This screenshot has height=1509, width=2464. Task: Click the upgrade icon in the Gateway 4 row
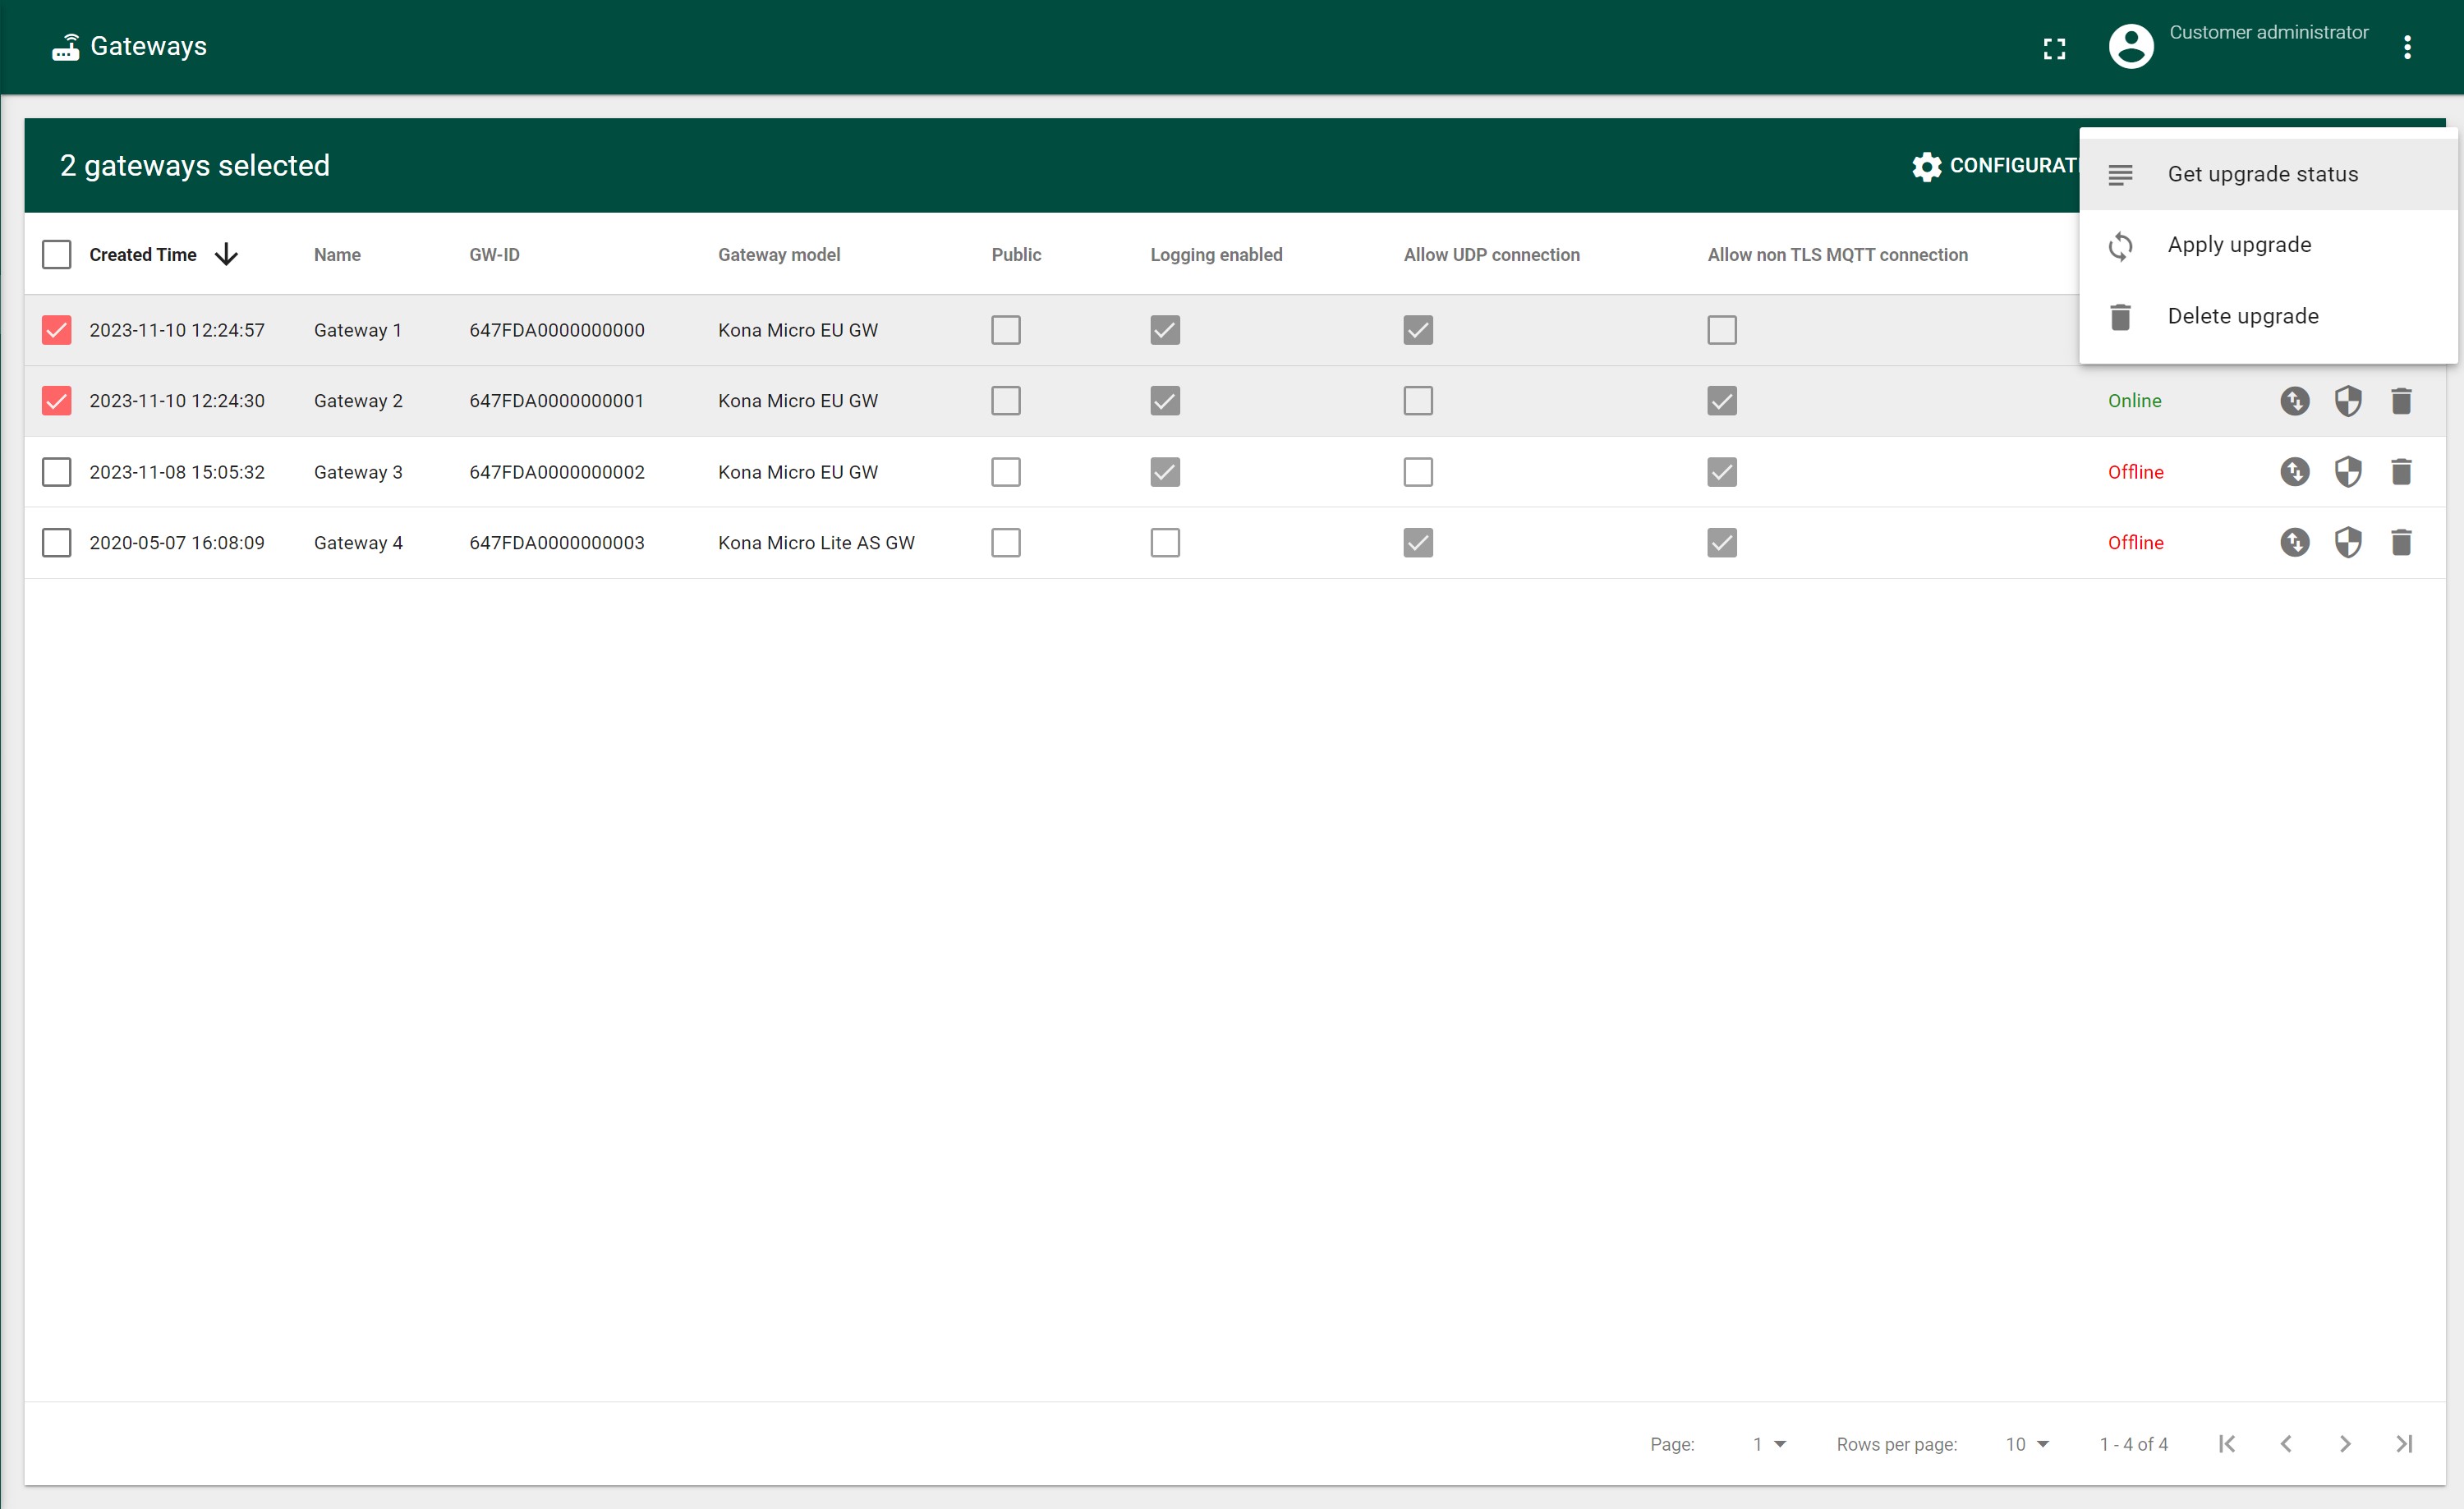coord(2294,543)
